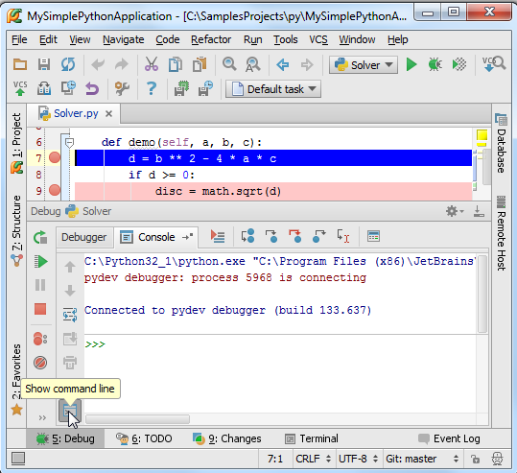Image resolution: width=517 pixels, height=473 pixels.
Task: Click green Run Solver button
Action: 411,64
